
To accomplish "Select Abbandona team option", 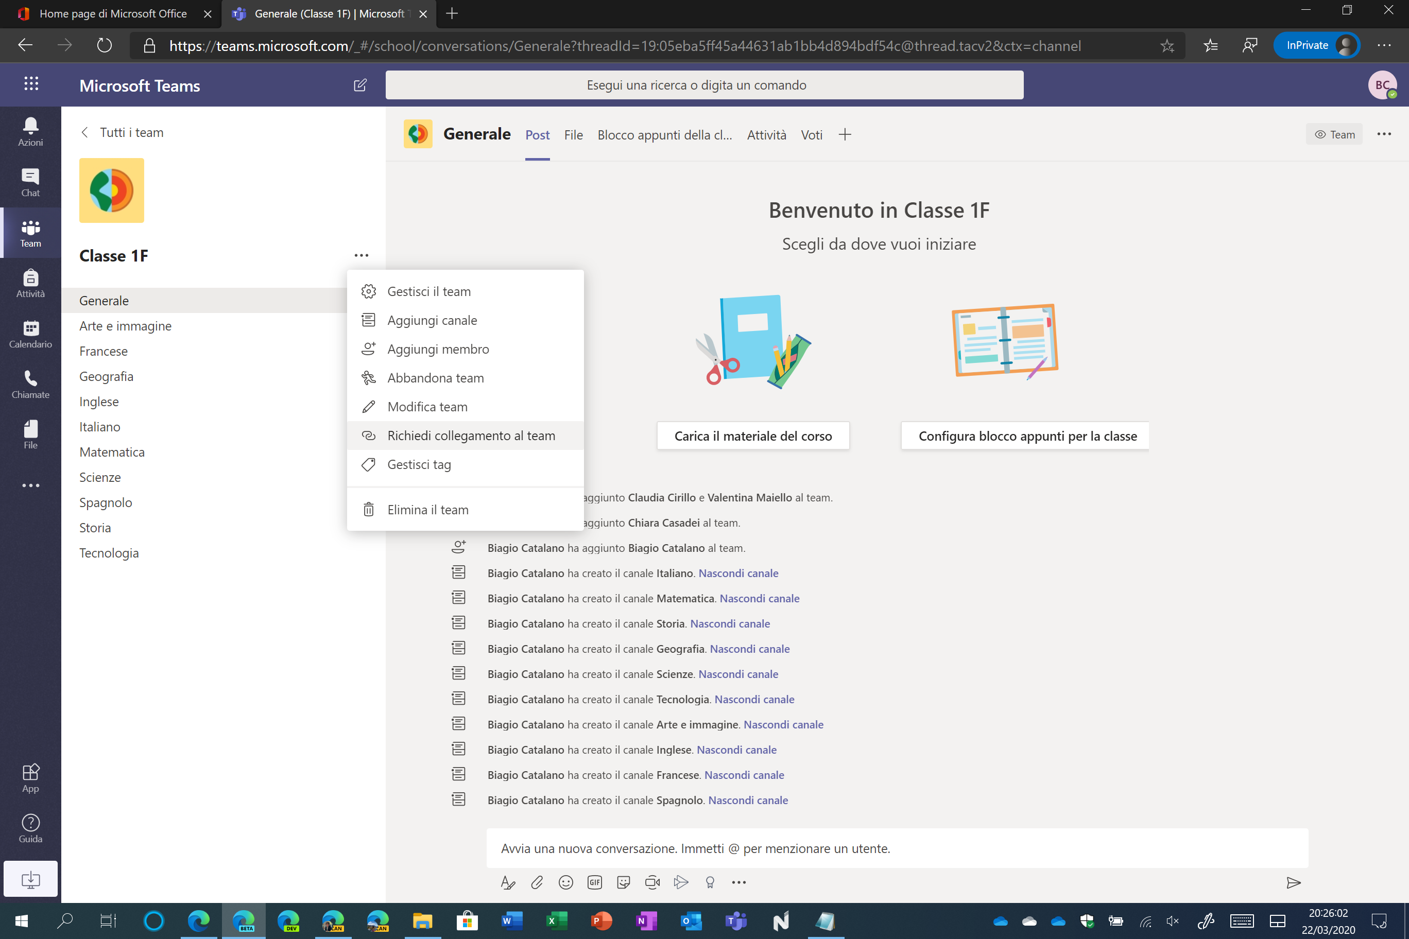I will [465, 377].
